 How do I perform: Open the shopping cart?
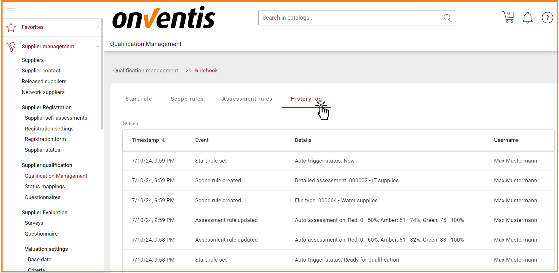(x=508, y=17)
